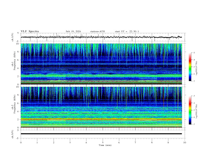Click the time axis tick label "6"
The image size is (208, 160).
click(119, 142)
